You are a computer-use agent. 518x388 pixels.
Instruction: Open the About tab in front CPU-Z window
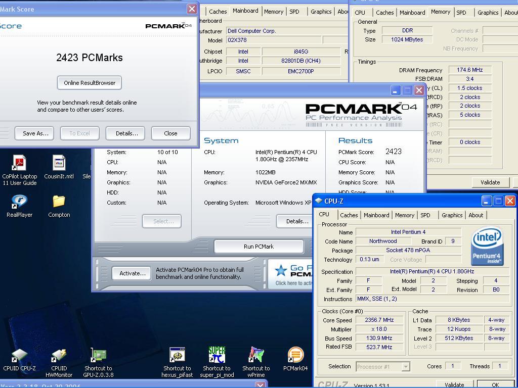[x=476, y=215]
